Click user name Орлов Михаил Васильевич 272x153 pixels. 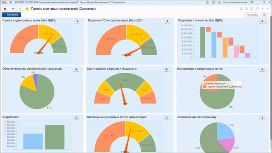pyautogui.click(x=235, y=3)
